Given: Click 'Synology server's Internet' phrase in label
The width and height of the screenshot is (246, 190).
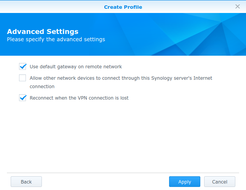Looking at the screenshot, I should (182, 78).
